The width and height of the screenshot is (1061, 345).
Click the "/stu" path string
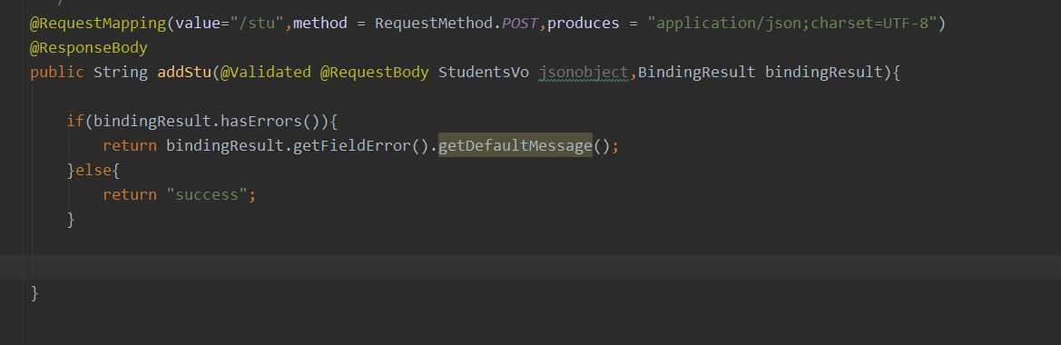coord(257,24)
